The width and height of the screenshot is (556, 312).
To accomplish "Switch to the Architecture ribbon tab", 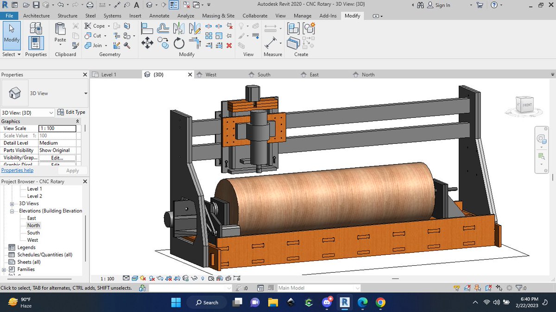I will (36, 15).
